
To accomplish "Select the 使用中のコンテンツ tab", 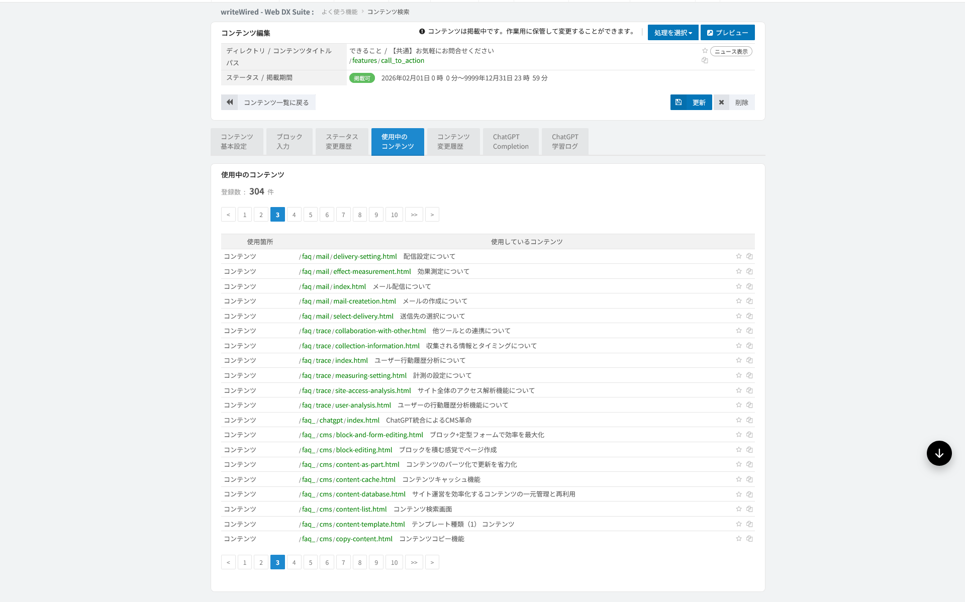I will (x=398, y=142).
